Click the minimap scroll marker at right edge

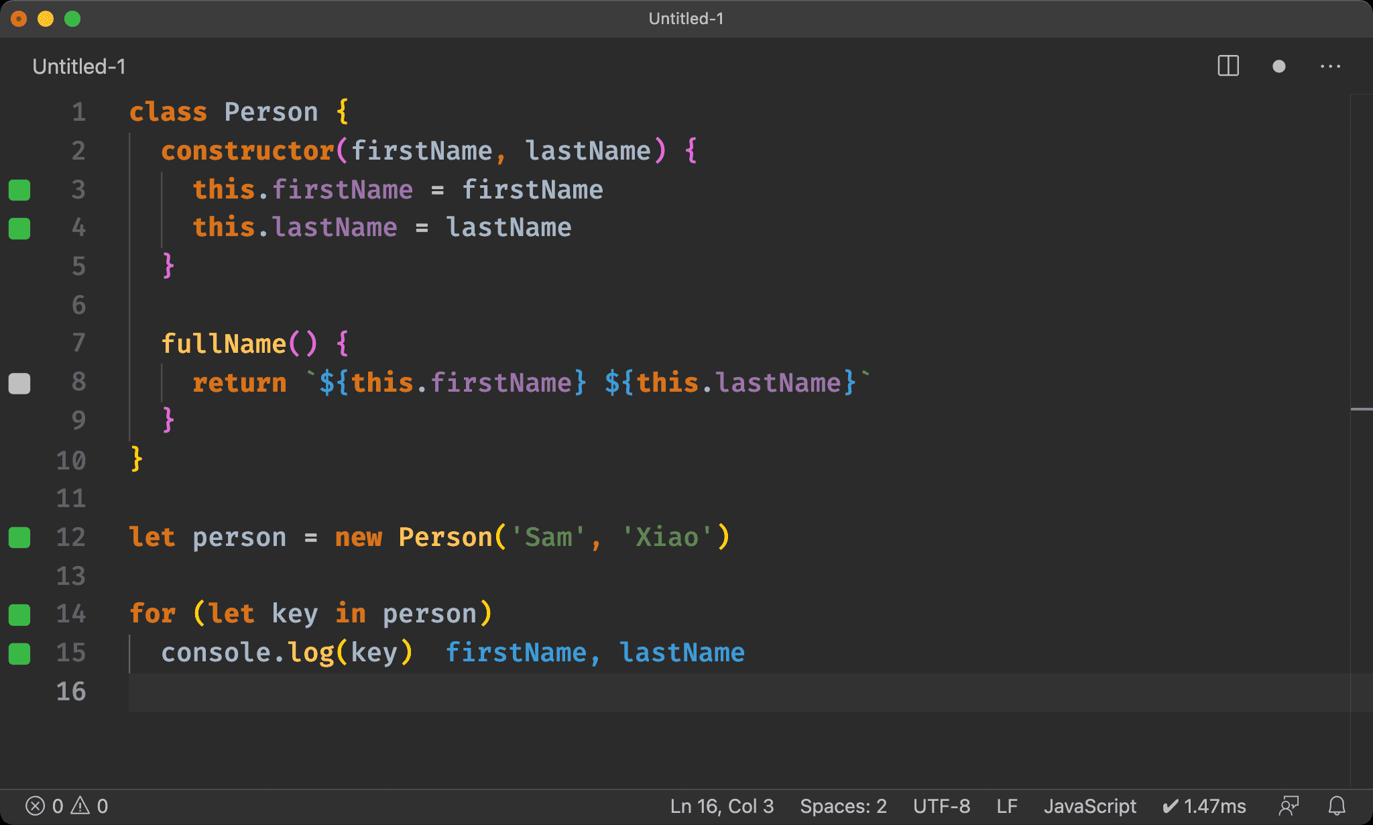point(1361,408)
